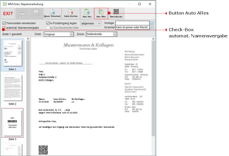Click the Auto Alles toolbar button
This screenshot has height=156, width=229.
[101, 13]
